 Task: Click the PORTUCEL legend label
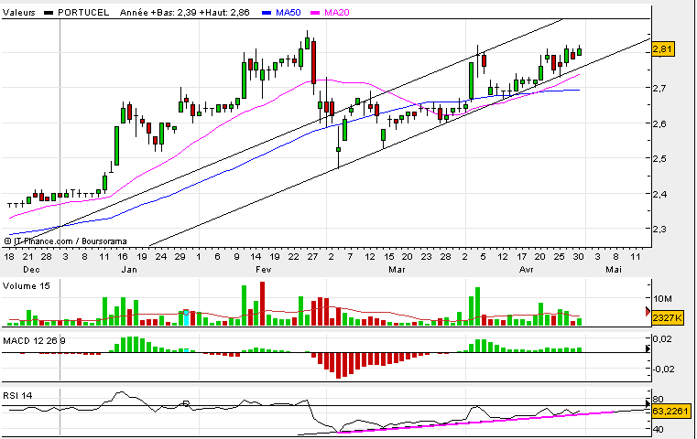click(83, 13)
